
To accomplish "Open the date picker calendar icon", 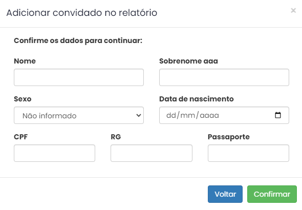I will (278, 115).
